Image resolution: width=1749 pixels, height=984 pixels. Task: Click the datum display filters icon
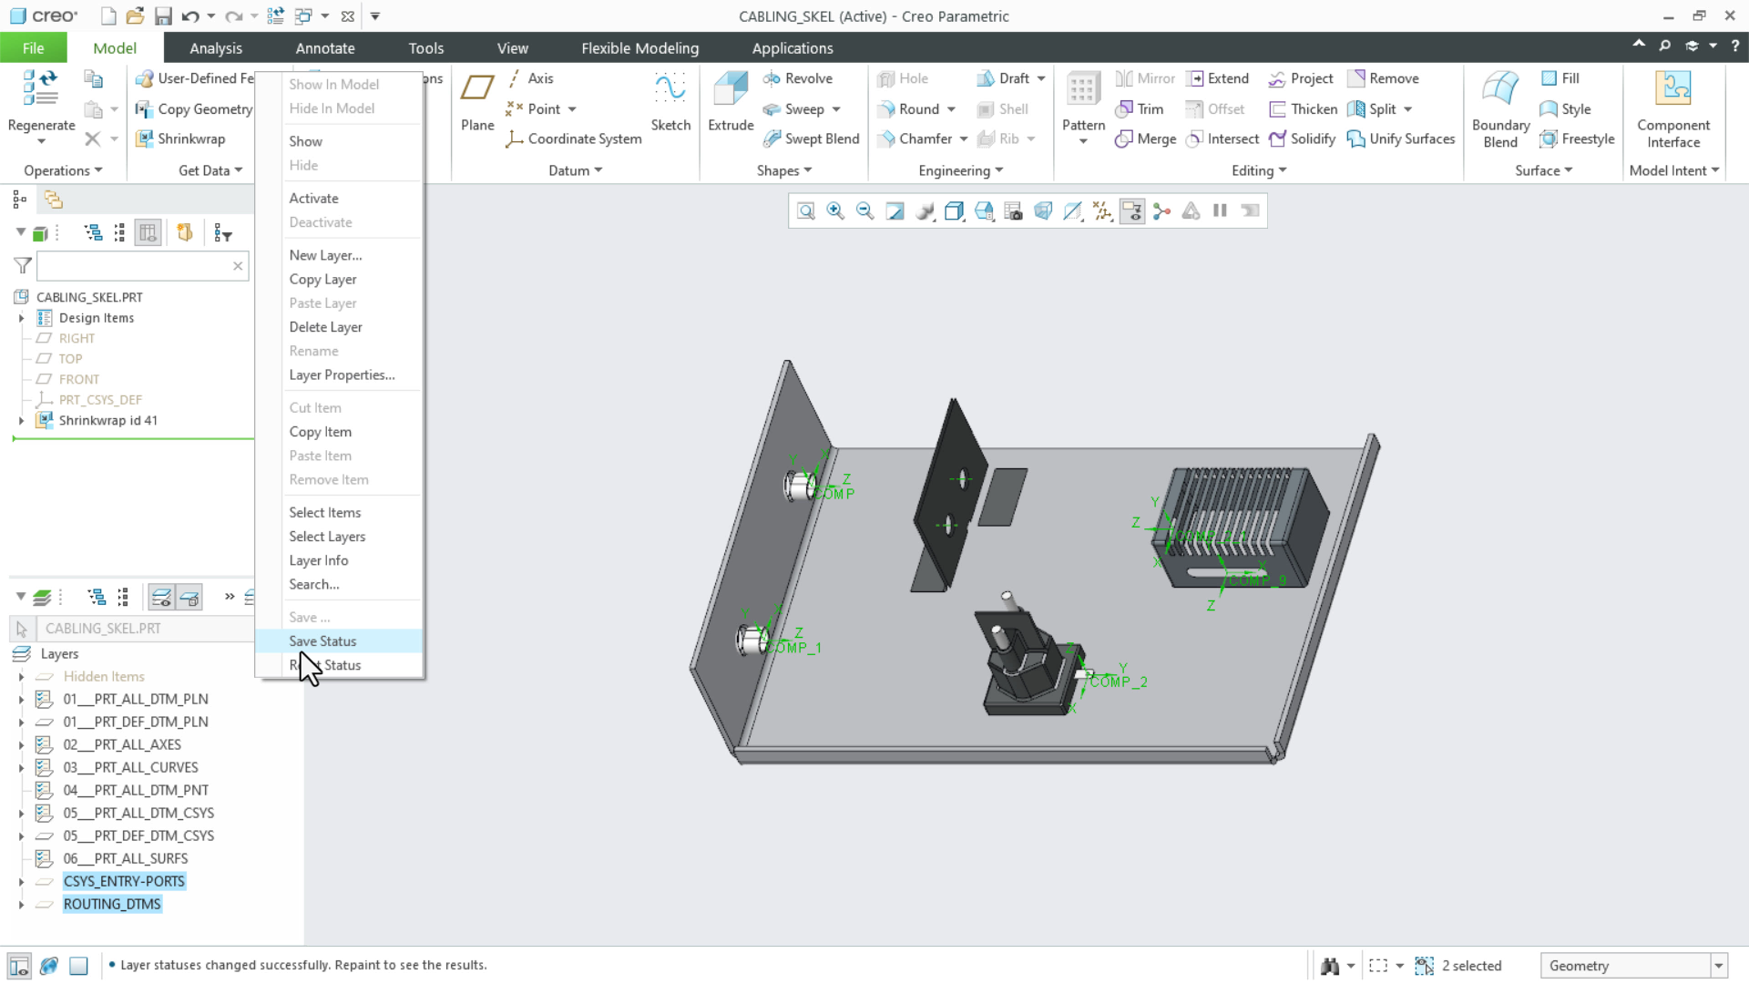tap(1102, 211)
